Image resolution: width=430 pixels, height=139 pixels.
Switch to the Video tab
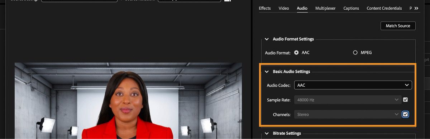click(x=284, y=8)
